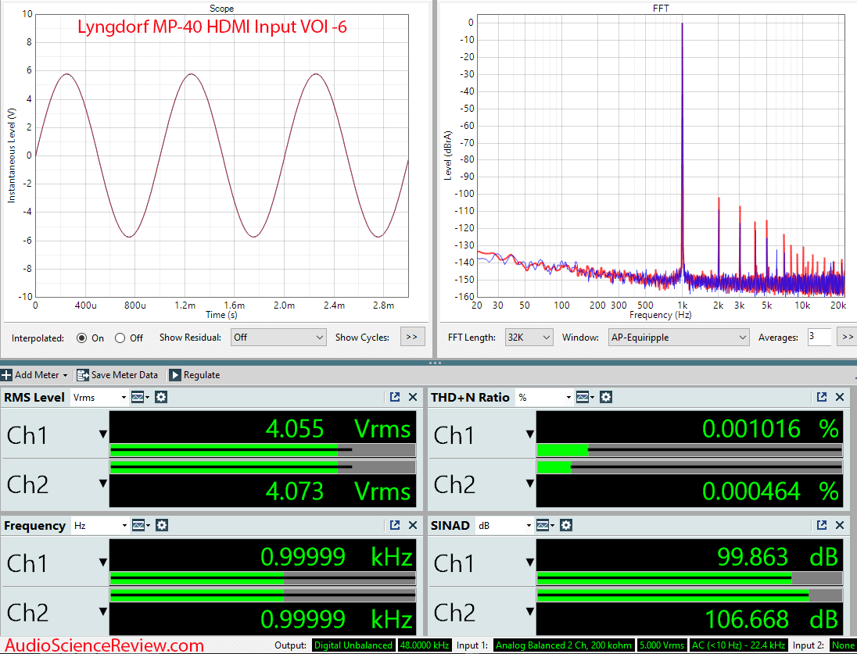857x654 pixels.
Task: Click the Save Meter Data icon
Action: click(x=82, y=375)
